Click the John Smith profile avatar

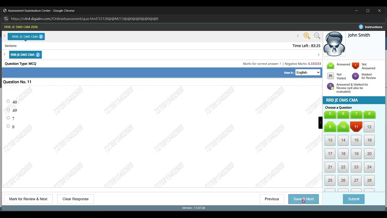(x=334, y=44)
